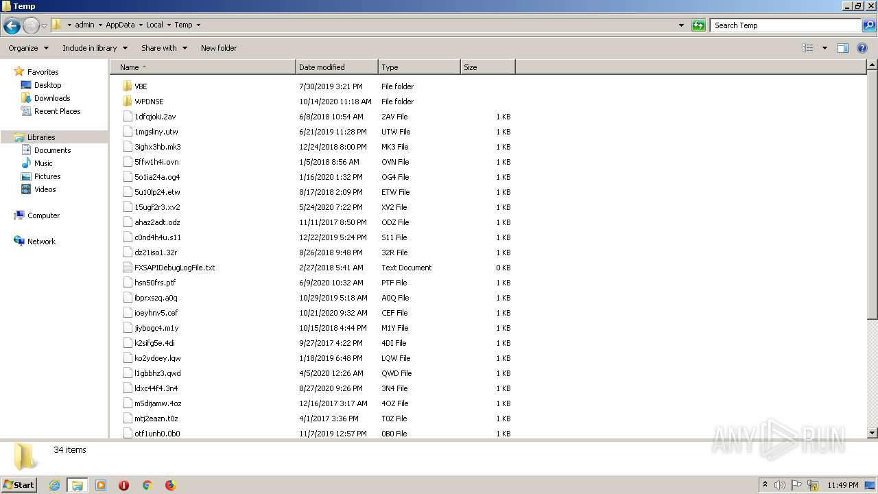Viewport: 878px width, 494px height.
Task: Sort by the Type column header
Action: pyautogui.click(x=419, y=67)
